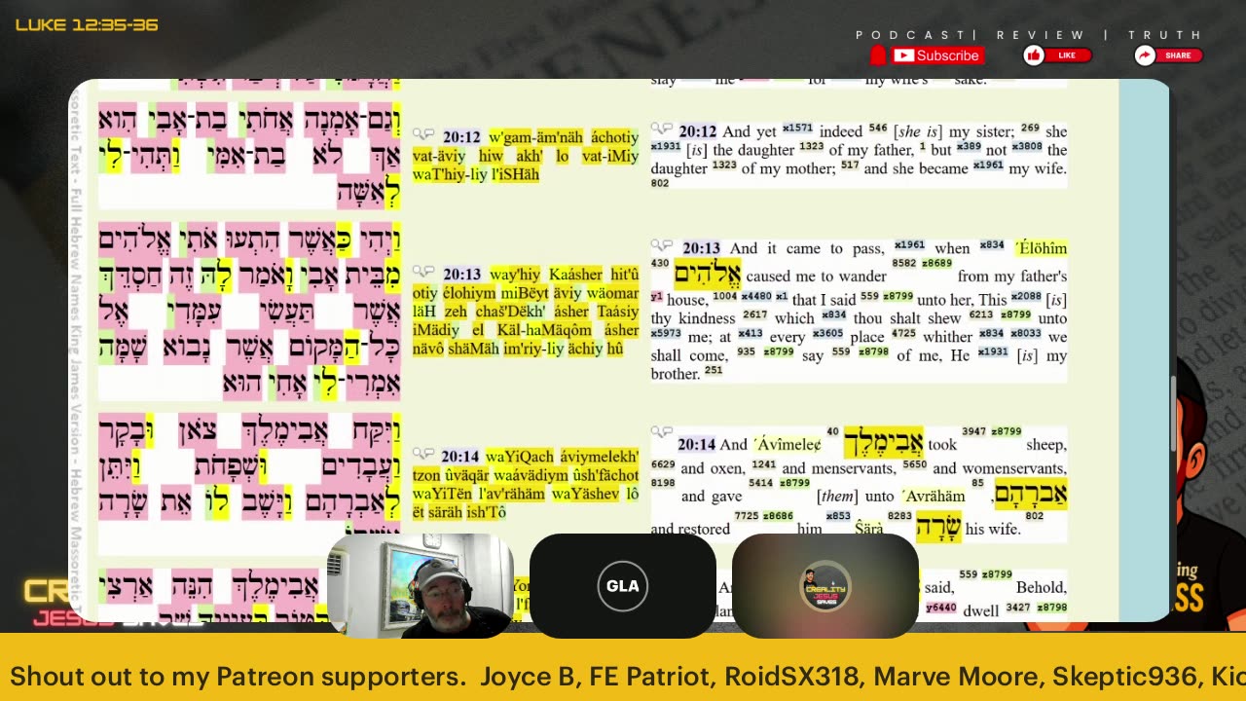Click verse number 20:12 in English column
The width and height of the screenshot is (1246, 701).
click(698, 131)
